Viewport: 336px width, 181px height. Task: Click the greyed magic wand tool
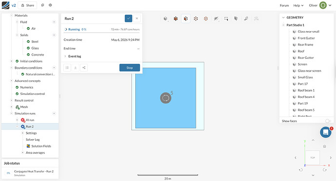tap(256, 18)
